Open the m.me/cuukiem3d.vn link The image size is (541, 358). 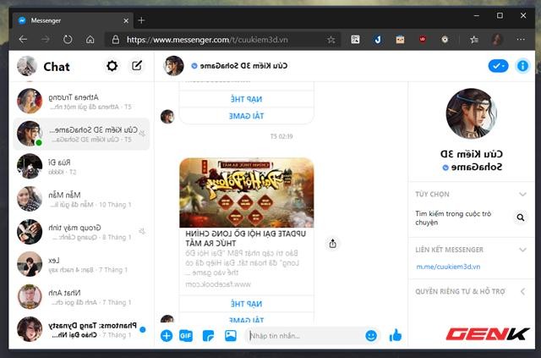[x=447, y=266]
